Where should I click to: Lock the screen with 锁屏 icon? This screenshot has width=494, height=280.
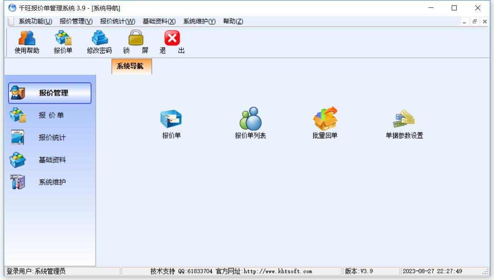(x=136, y=42)
